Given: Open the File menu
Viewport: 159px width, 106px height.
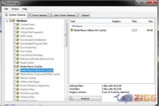Looking at the screenshot, I should click(x=6, y=9).
